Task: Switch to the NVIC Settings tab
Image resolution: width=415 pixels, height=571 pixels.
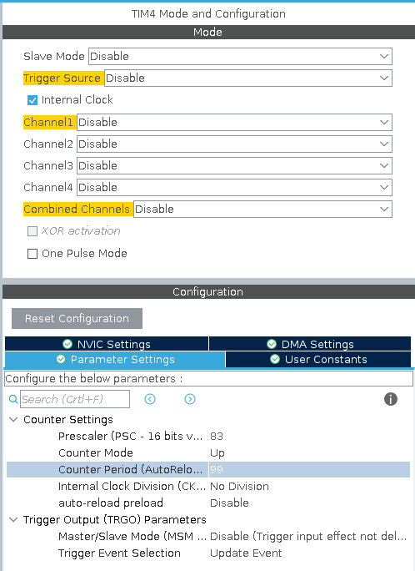Action: 107,344
